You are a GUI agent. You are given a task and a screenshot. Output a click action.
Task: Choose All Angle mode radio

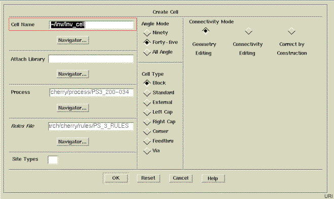coord(147,52)
